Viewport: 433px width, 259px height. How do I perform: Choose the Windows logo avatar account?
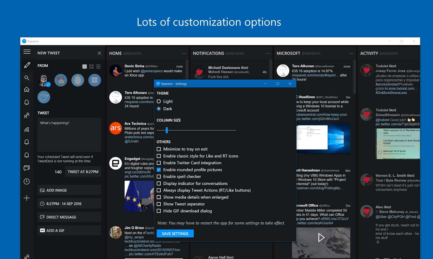point(95,80)
